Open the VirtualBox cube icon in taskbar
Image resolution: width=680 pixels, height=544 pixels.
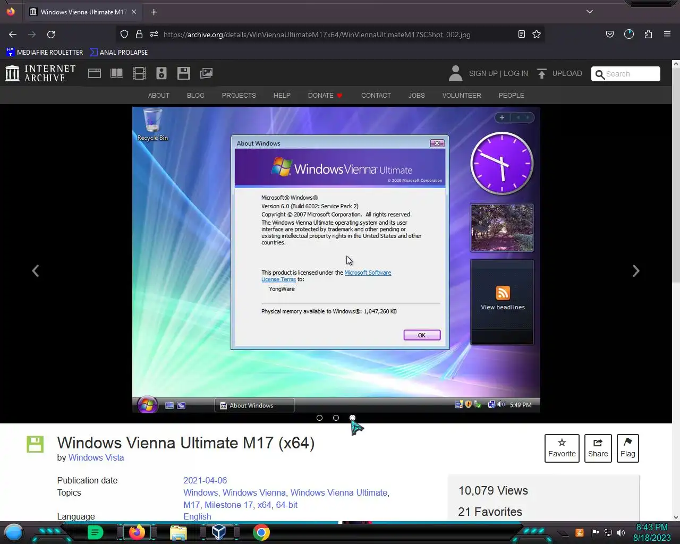click(219, 532)
